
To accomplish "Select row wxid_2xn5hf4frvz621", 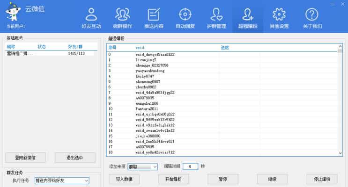I will click(222, 141).
